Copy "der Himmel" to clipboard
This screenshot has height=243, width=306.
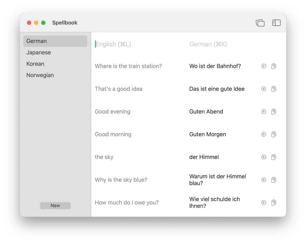coord(274,157)
